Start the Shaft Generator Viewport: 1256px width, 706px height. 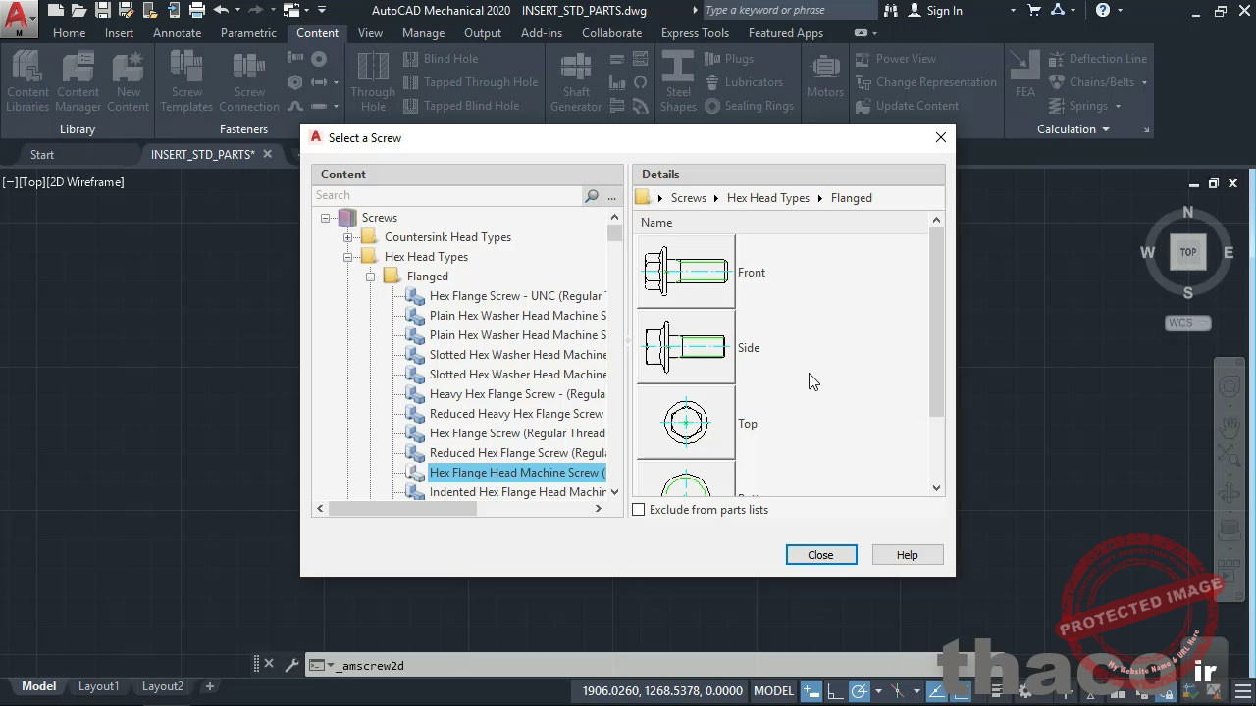[x=576, y=81]
